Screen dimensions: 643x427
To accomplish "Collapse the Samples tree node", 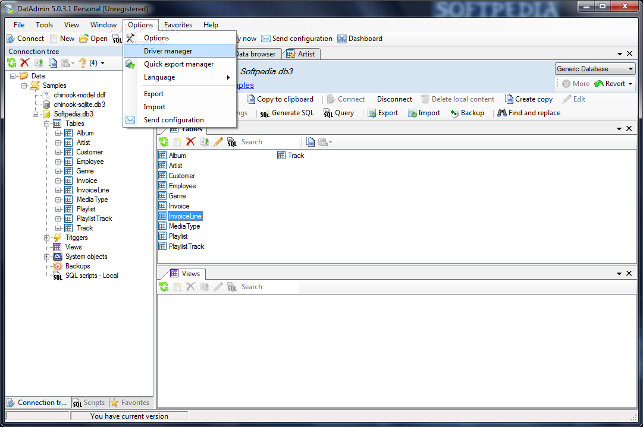I will click(x=24, y=86).
